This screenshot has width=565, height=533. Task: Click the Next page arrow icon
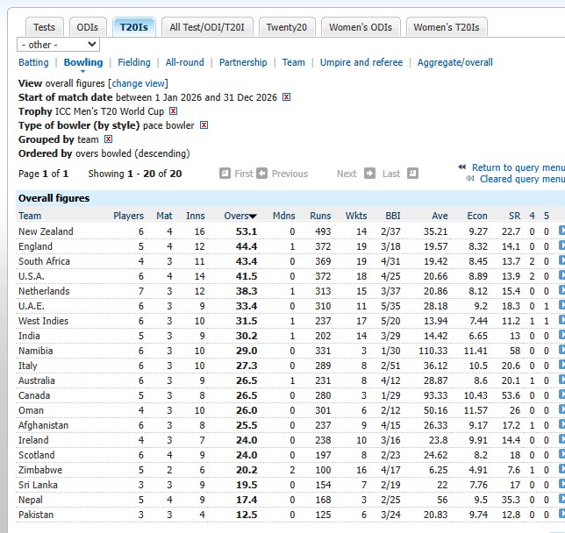pyautogui.click(x=369, y=174)
